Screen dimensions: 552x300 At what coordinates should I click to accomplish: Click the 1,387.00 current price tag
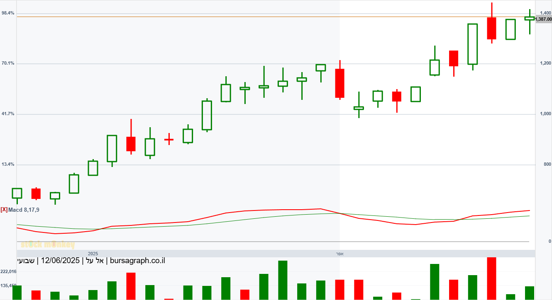click(543, 19)
